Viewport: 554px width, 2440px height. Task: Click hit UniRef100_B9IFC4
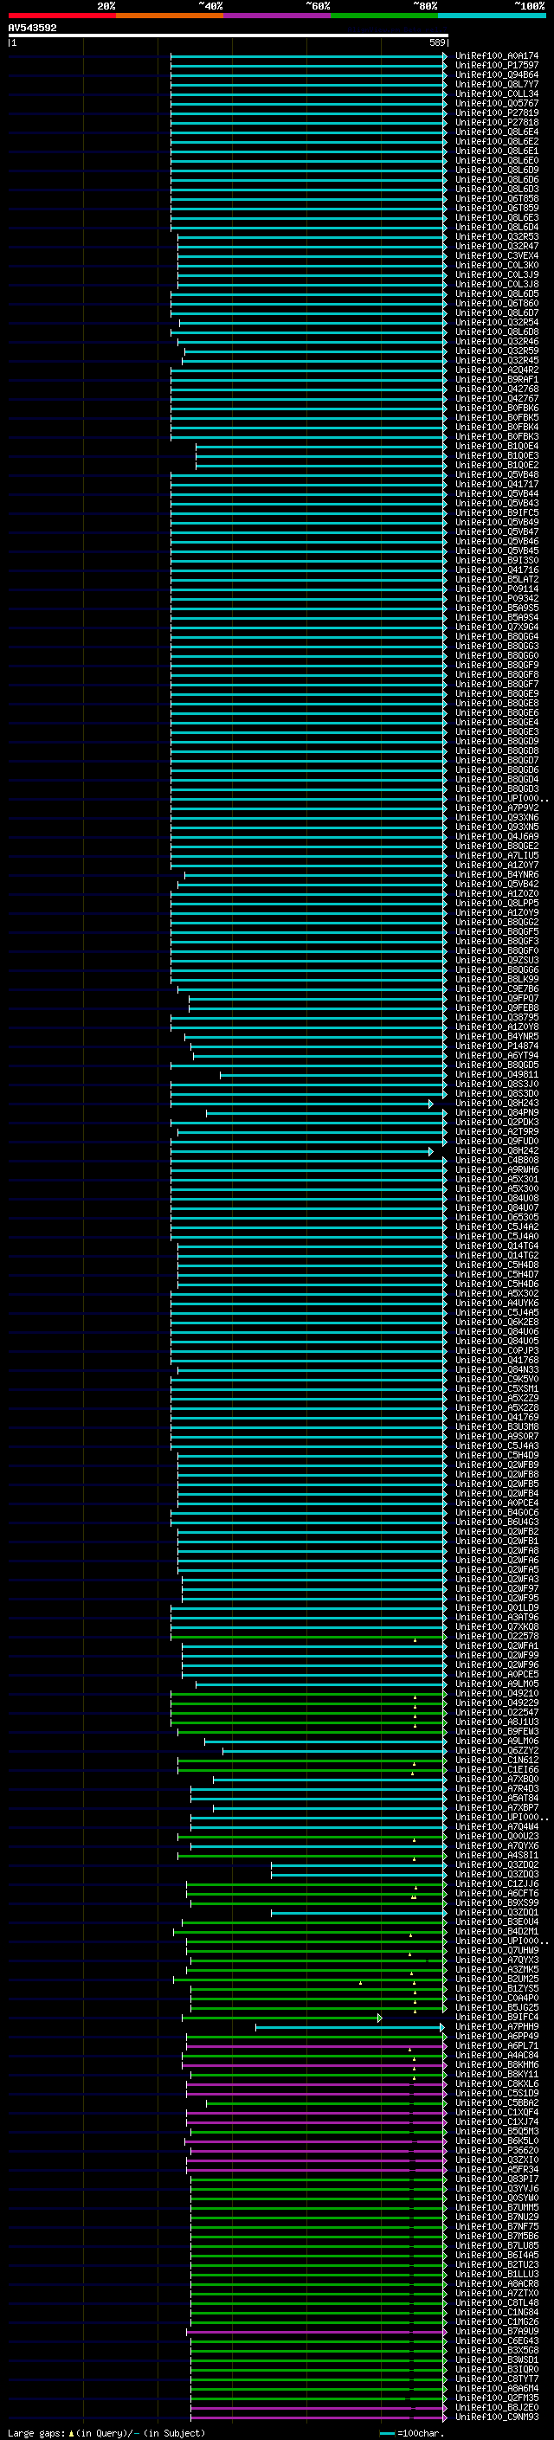pos(496,2018)
